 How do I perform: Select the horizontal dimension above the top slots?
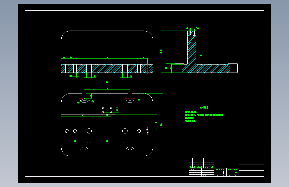click(x=107, y=89)
